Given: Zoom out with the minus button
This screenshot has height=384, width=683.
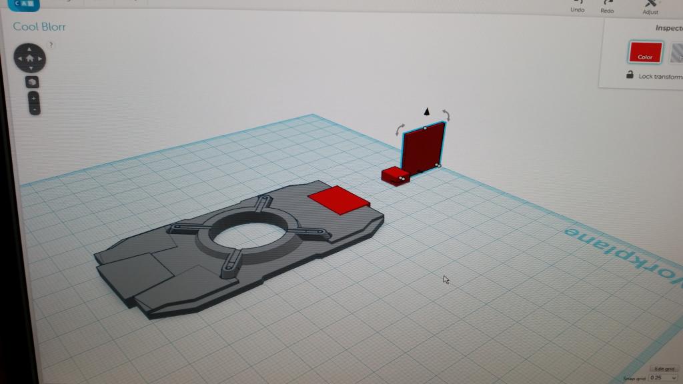Looking at the screenshot, I should 35,109.
